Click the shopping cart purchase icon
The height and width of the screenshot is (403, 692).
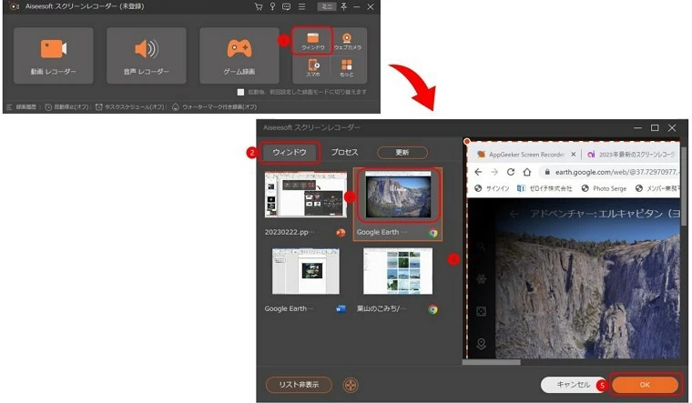coord(259,6)
